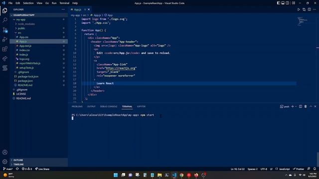Viewport: 319px width, 179px height.
Task: Click the Split Editor Right icon
Action: pyautogui.click(x=309, y=9)
